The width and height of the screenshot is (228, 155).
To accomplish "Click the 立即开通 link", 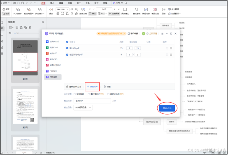I will click(153, 33).
